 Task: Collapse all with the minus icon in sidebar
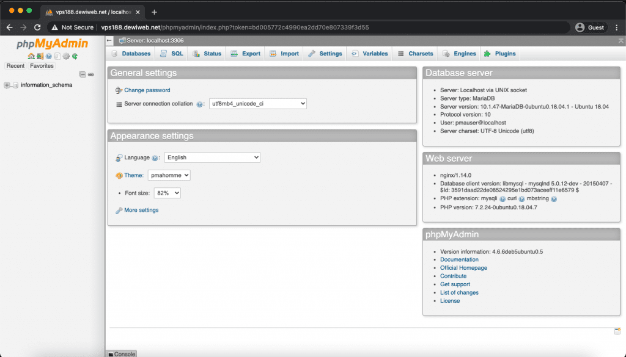click(83, 74)
